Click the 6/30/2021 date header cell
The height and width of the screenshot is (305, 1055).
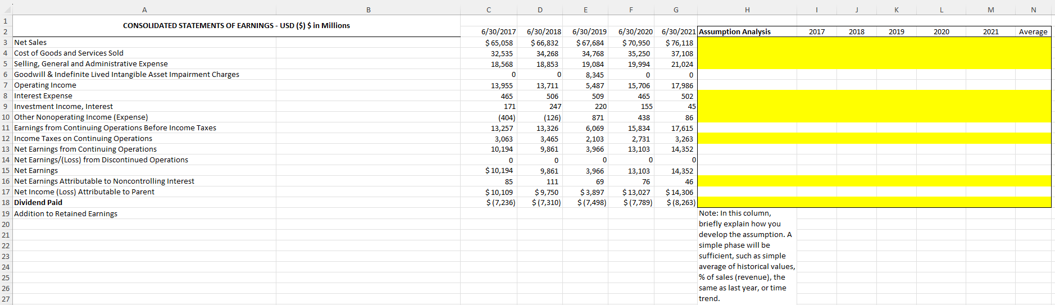(675, 31)
